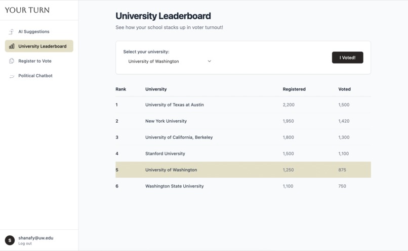Click the chevron arrow of university dropdown
Screen dimensions: 408x251
click(209, 61)
